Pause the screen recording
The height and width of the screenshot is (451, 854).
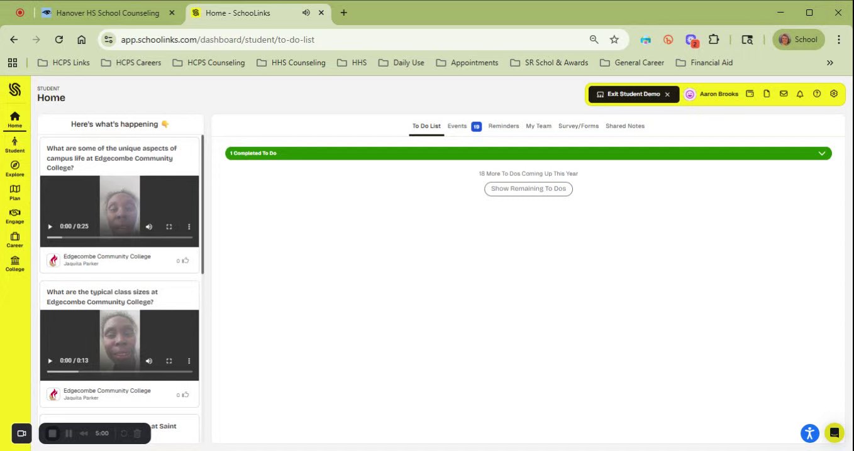click(69, 433)
